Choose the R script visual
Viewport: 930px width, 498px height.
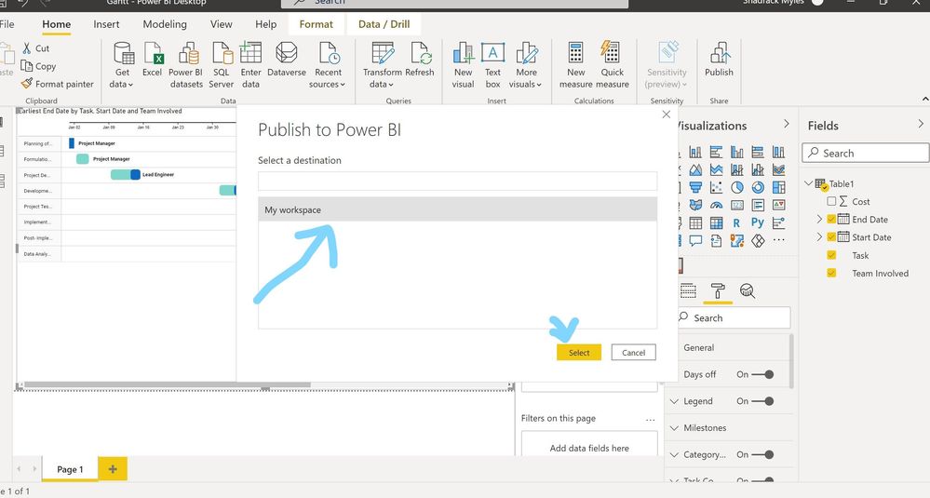tap(736, 222)
